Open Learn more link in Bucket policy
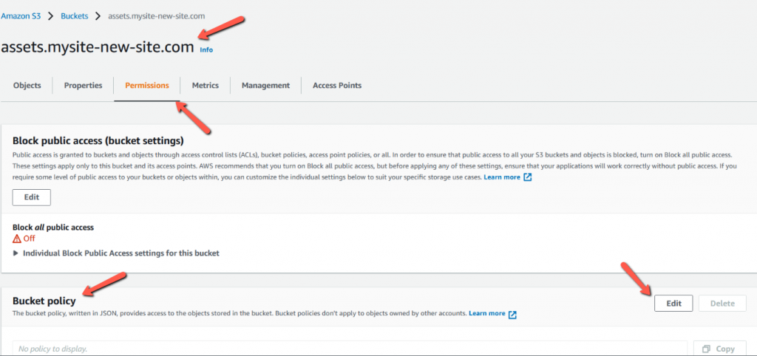Screen dimensions: 757x356 486,313
